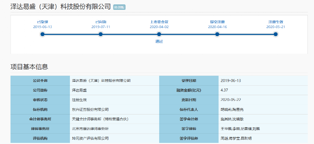314x144 pixels.
Task: Click the 提交注册 stage label
Action: [217, 22]
